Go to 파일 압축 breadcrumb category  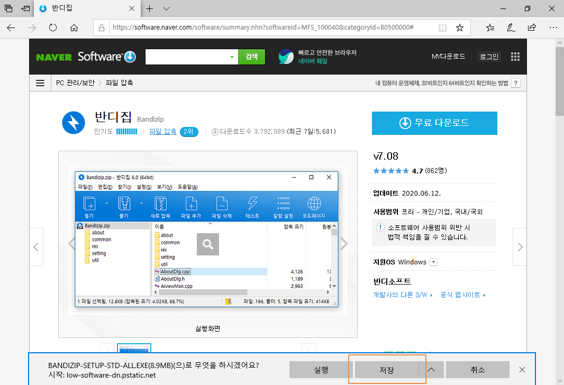(119, 82)
